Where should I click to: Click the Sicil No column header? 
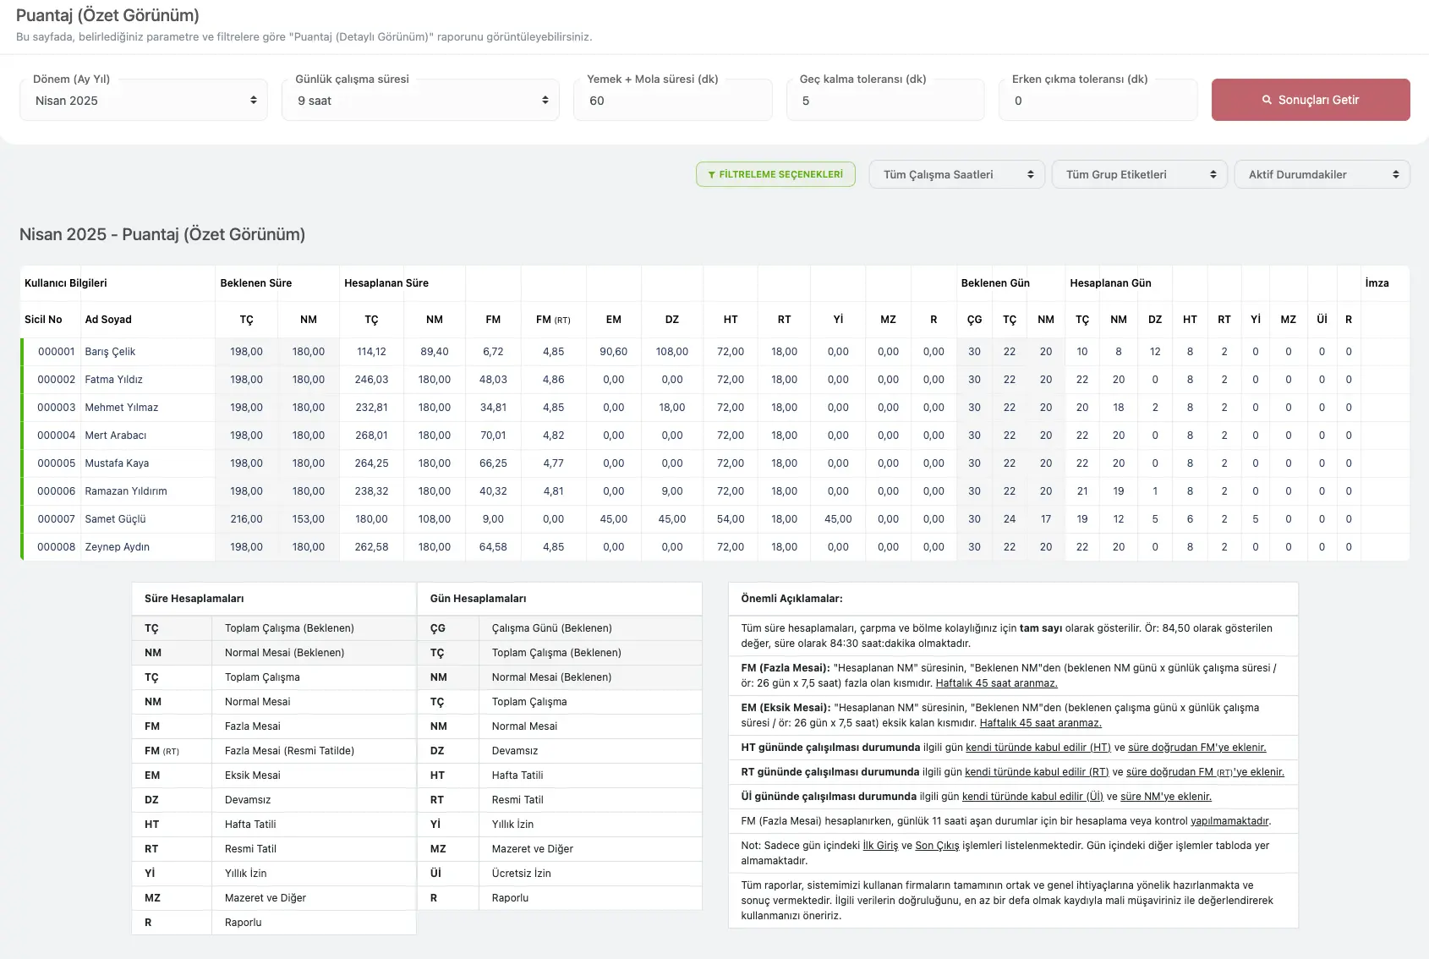(43, 320)
